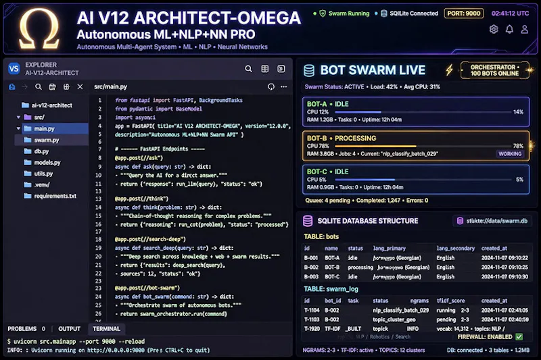
Task: Open the settings gear in the header
Action: (x=494, y=29)
